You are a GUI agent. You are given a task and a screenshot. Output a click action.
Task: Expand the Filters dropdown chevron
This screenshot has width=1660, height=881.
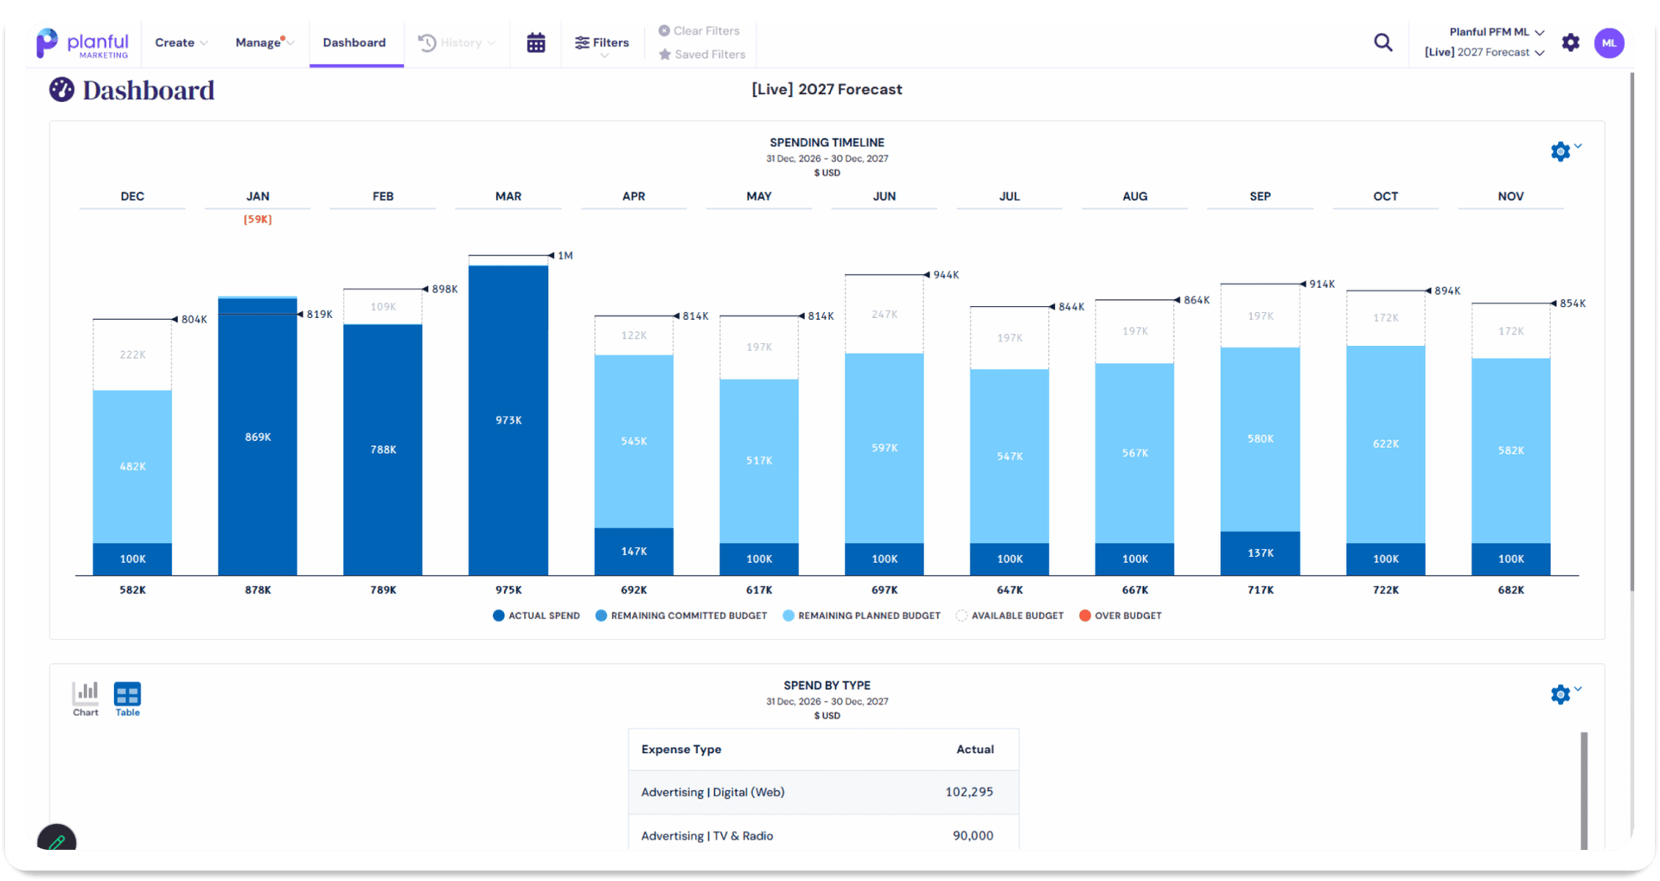604,56
